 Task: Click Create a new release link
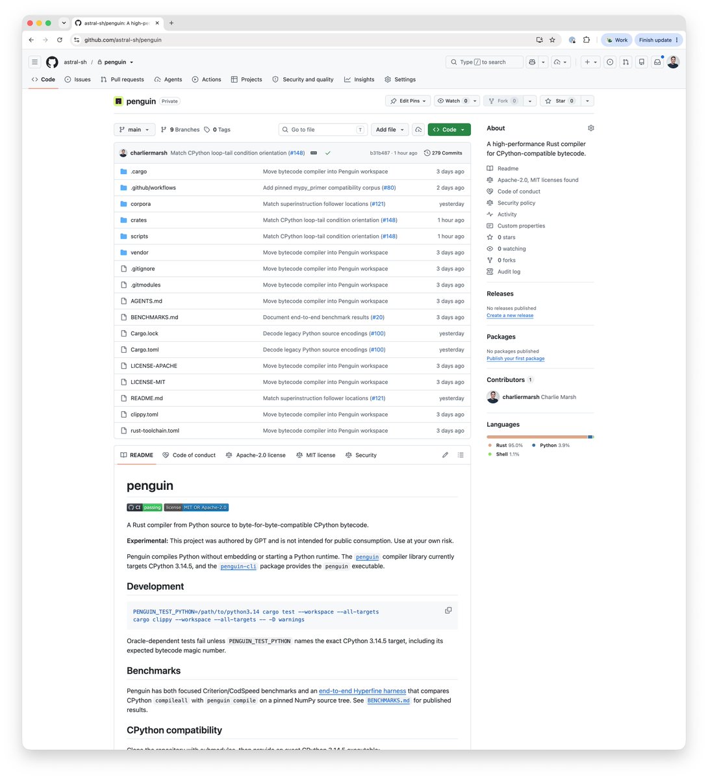[510, 316]
